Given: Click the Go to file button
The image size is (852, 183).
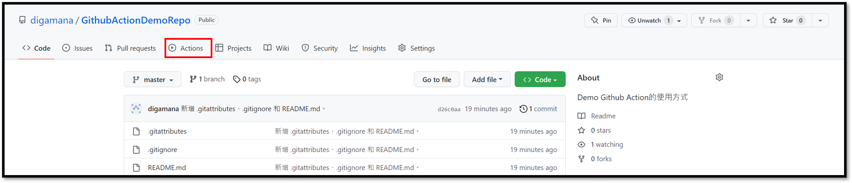Looking at the screenshot, I should 437,79.
